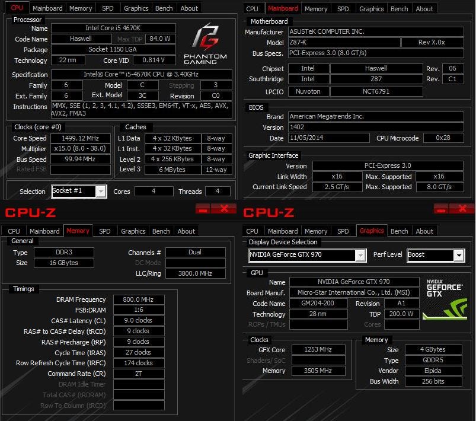476x421 pixels.
Task: Open the Socket #1 selection dropdown
Action: point(101,192)
